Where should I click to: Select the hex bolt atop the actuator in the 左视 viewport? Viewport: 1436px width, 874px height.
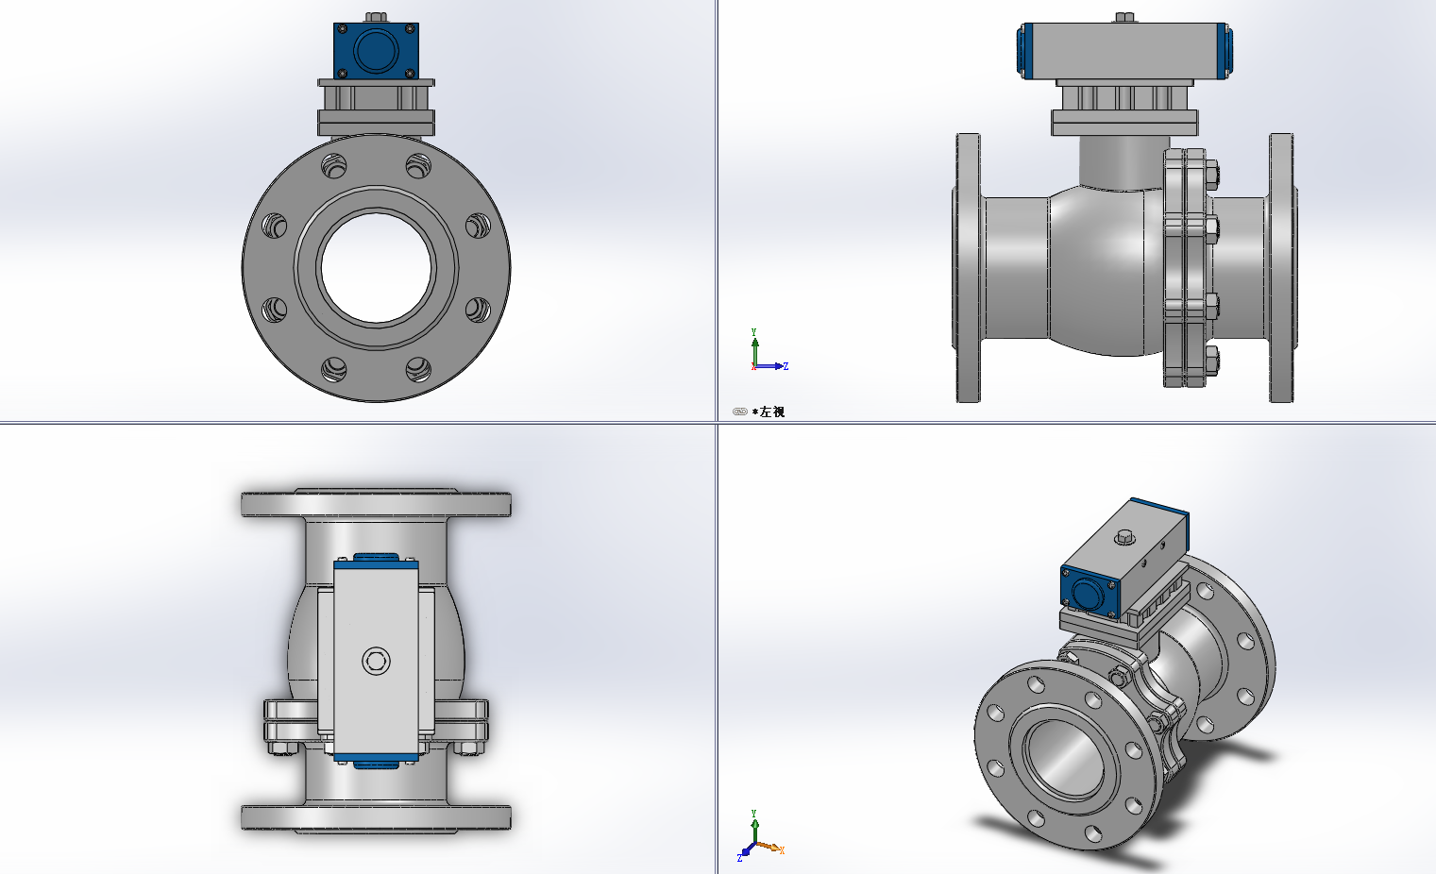click(1123, 17)
